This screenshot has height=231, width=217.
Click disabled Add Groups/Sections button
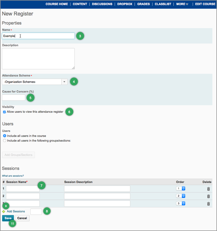(x=18, y=155)
